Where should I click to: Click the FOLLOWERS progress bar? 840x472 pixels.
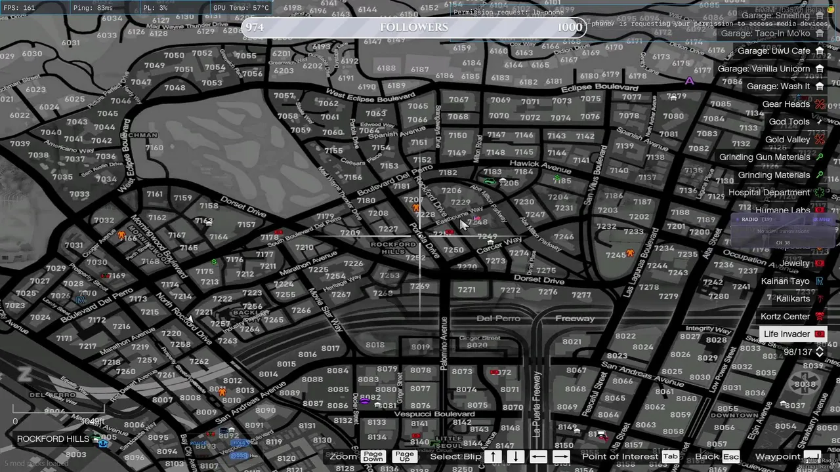pyautogui.click(x=413, y=27)
